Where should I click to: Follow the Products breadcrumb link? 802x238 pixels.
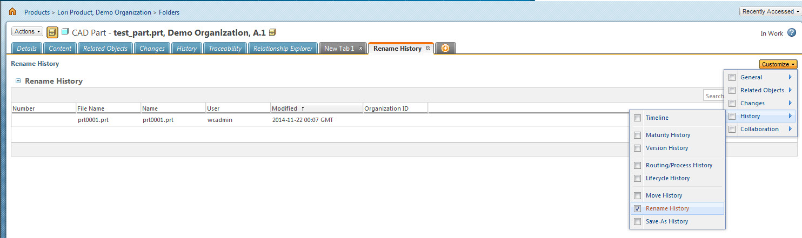click(37, 12)
